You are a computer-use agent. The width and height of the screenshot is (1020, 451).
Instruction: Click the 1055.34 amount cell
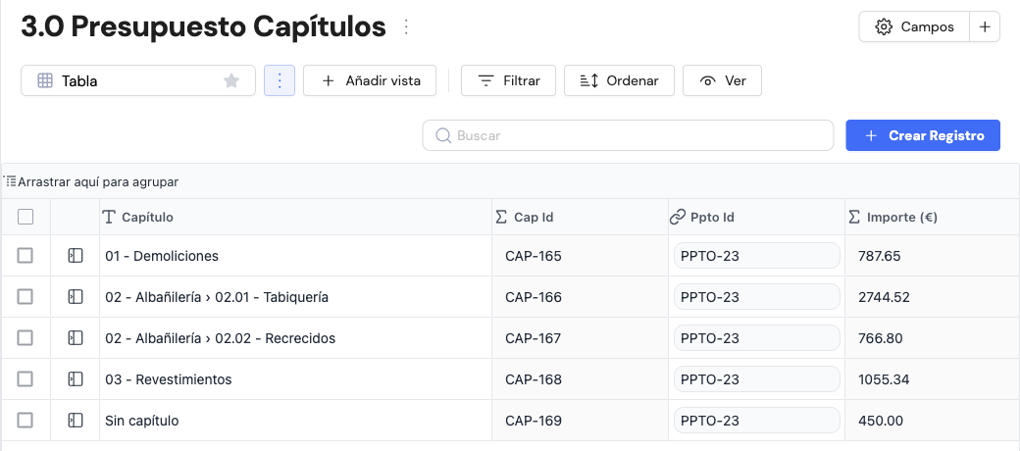[933, 378]
